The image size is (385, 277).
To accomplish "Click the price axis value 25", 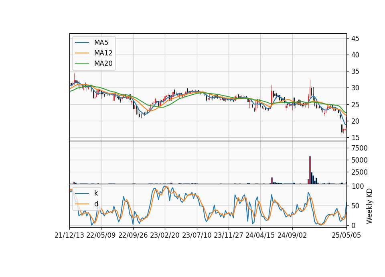I will click(x=355, y=105).
